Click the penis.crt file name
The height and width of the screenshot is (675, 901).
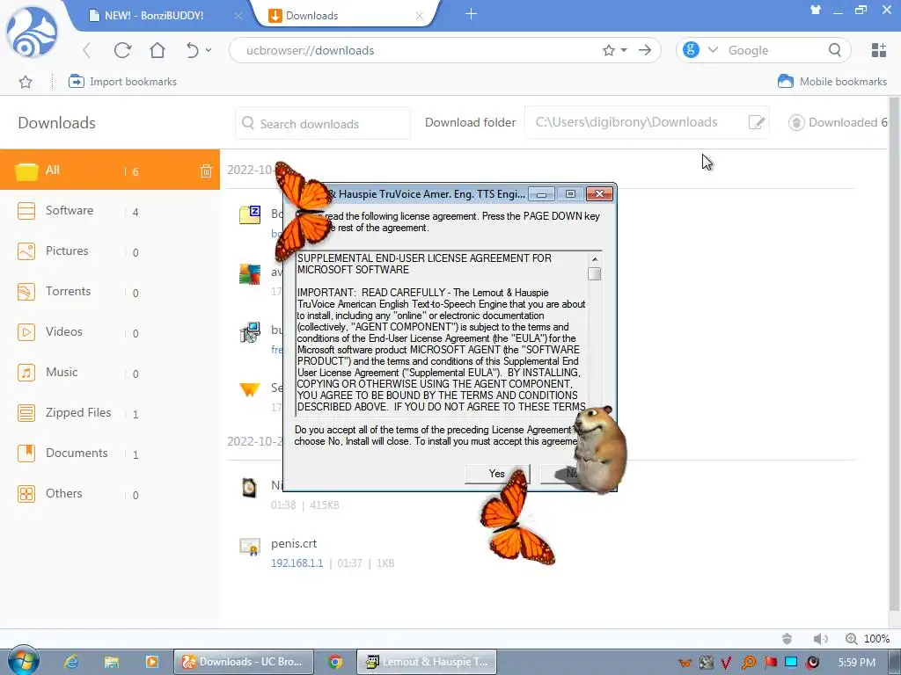(x=294, y=543)
